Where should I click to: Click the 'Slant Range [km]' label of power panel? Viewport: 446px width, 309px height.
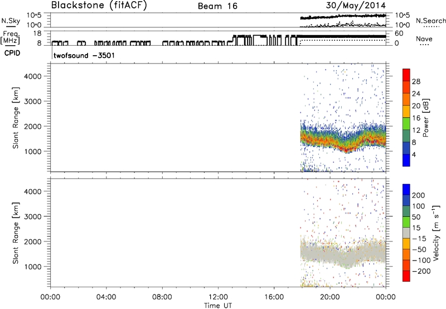pos(16,118)
